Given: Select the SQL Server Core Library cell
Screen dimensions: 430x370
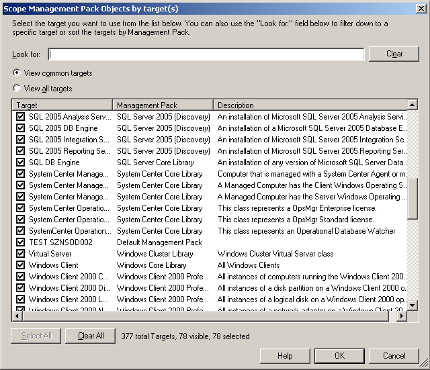Looking at the screenshot, I should click(x=155, y=163).
